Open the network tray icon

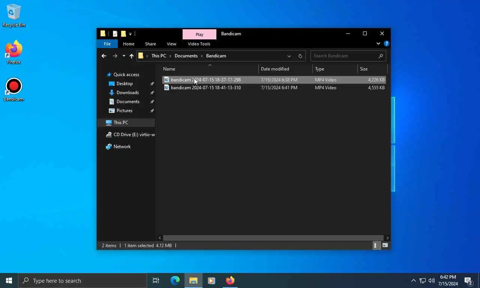tap(423, 280)
